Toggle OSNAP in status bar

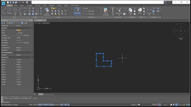(x=40, y=105)
